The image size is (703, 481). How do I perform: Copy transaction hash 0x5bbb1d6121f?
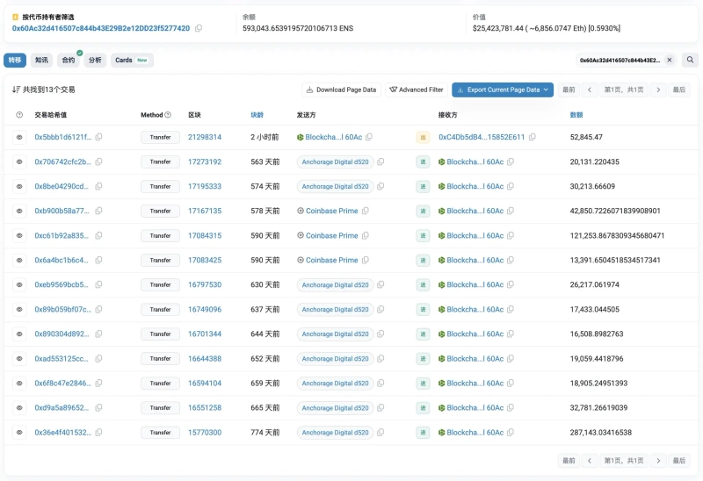pos(98,137)
